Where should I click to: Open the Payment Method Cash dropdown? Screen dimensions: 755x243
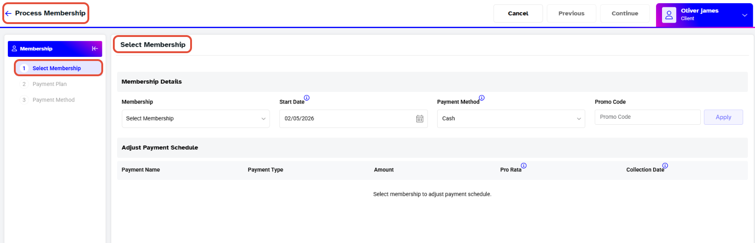pyautogui.click(x=511, y=119)
